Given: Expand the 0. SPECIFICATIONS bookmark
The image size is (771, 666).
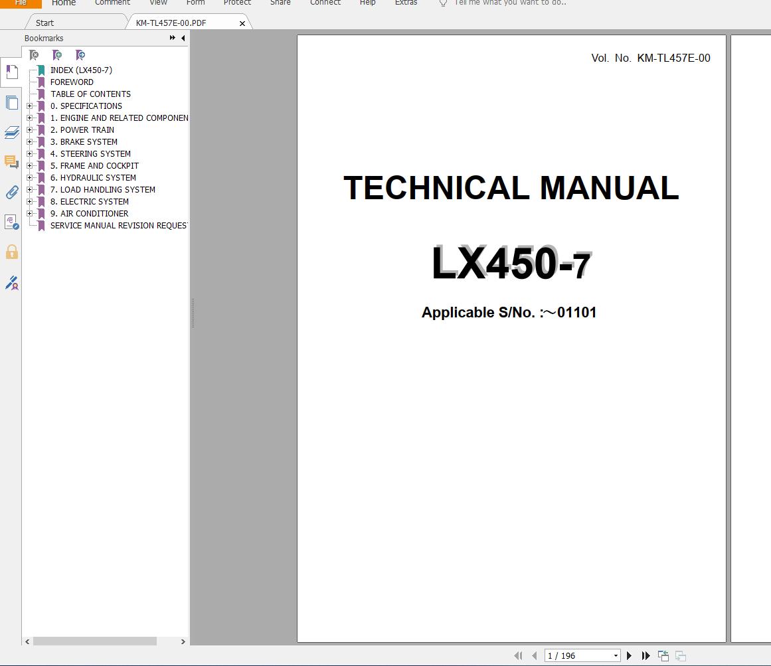Looking at the screenshot, I should (29, 106).
